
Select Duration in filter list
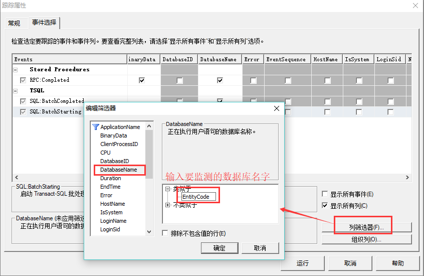[111, 178]
